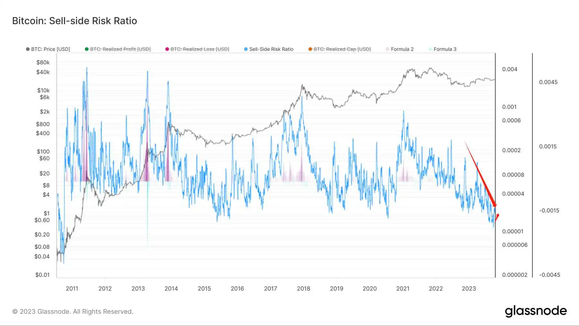The image size is (579, 326).
Task: Hide the Sell-Side Risk Ratio series
Action: coord(271,49)
